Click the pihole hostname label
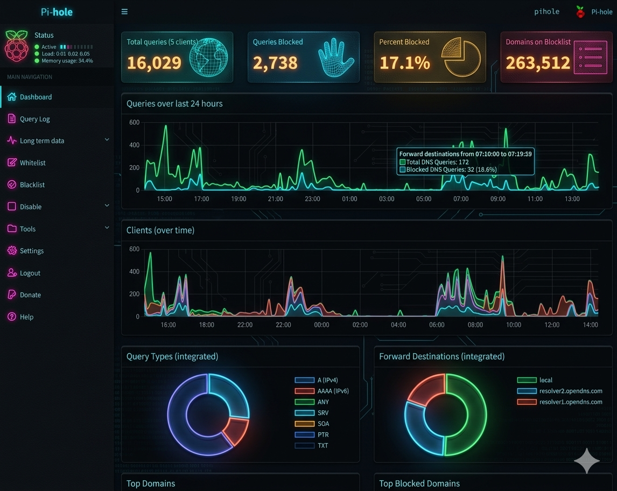The image size is (617, 491). [547, 11]
